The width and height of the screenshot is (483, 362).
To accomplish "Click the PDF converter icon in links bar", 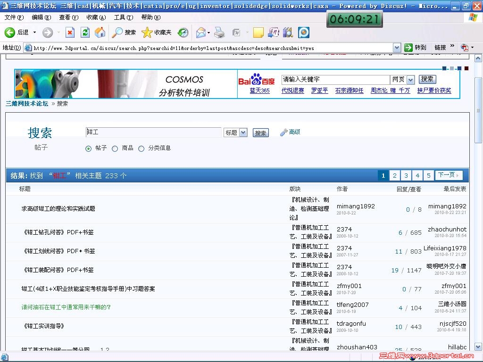I will coord(465,48).
